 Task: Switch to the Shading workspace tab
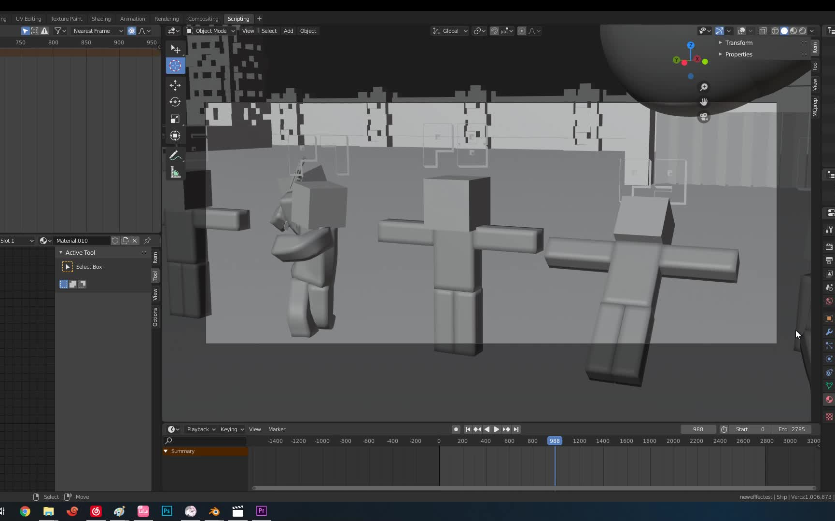[101, 19]
